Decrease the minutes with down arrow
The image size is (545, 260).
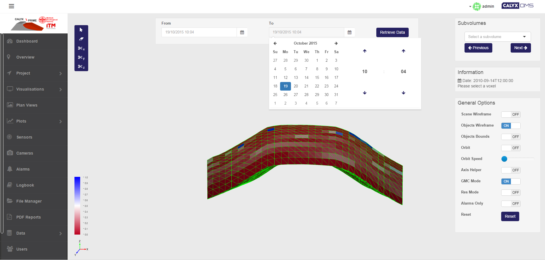pyautogui.click(x=403, y=93)
